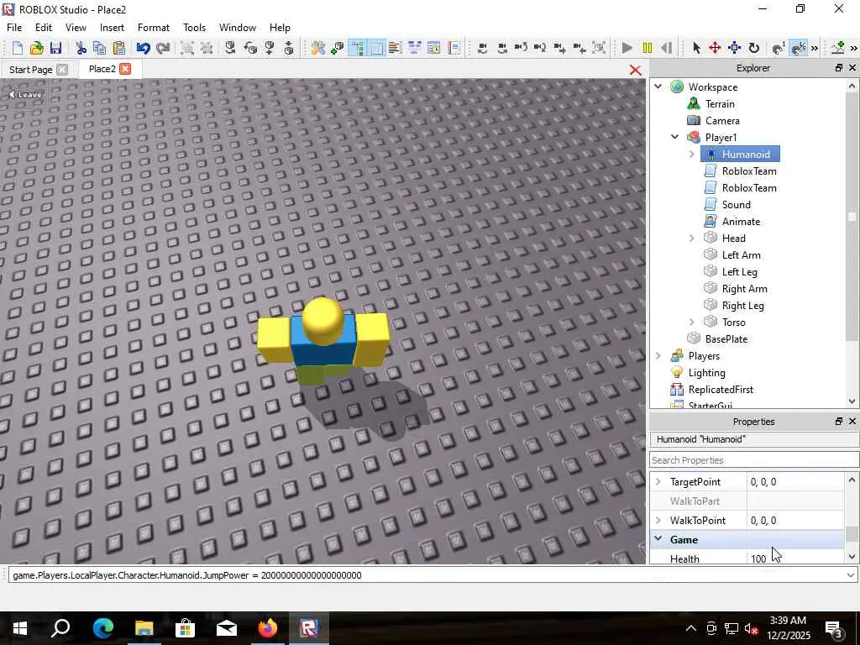Click the first camera rotate icon

483,48
